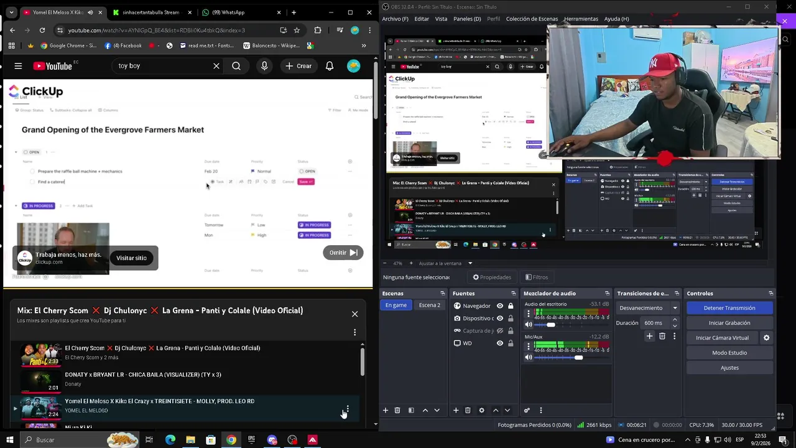Pop out the Escenas dock panel
Viewport: 796px width, 448px height.
443,294
